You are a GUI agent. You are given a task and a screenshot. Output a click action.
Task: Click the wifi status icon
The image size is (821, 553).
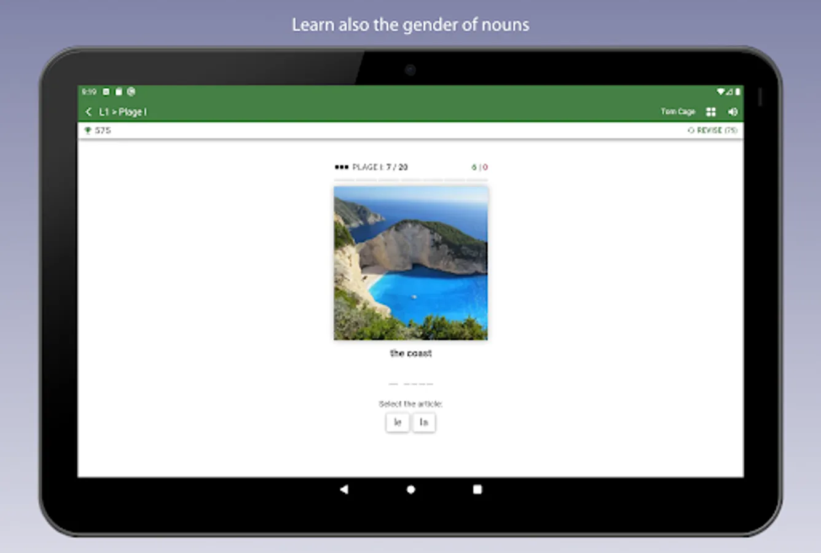(720, 92)
